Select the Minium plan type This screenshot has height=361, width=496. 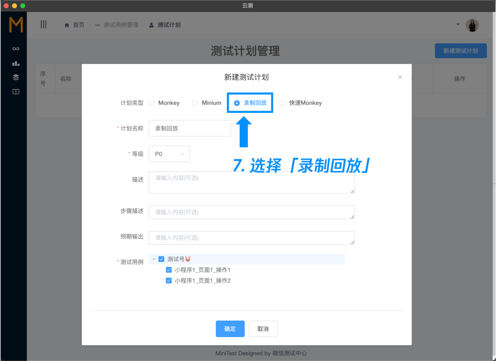[x=195, y=103]
